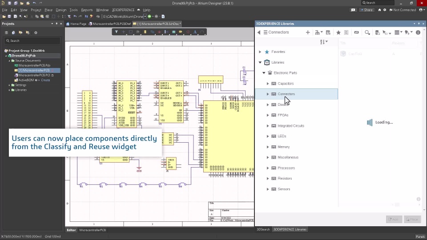Collapse the Libraries node
This screenshot has width=427, height=240.
[x=260, y=62]
